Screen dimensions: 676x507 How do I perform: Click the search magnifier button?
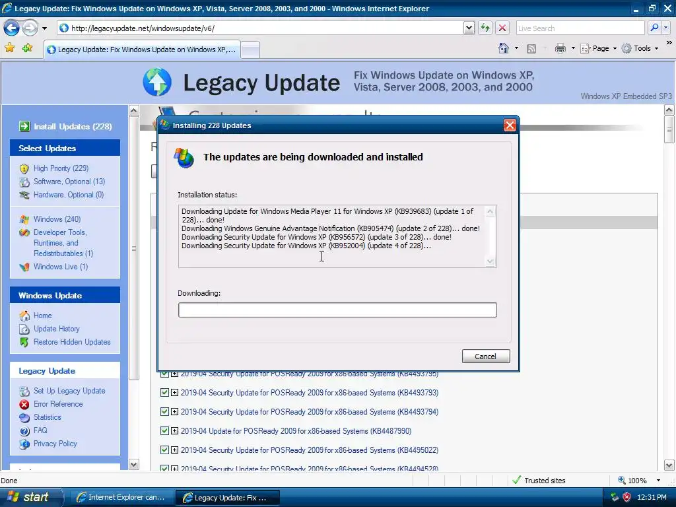[654, 28]
